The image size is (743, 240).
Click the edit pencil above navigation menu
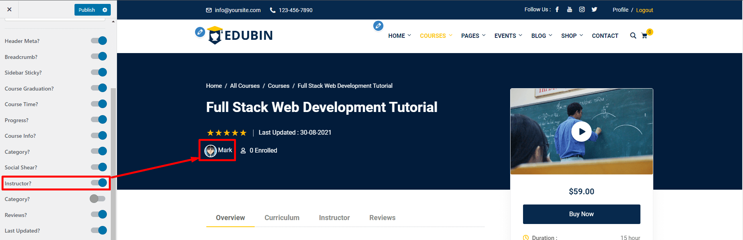pos(378,26)
